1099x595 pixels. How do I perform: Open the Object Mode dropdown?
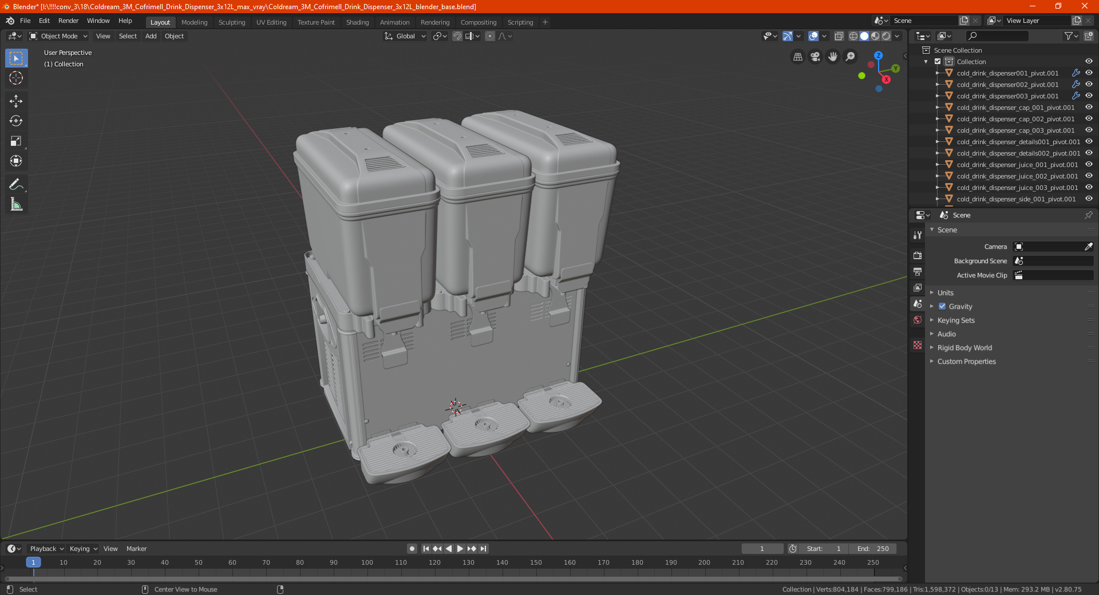coord(58,36)
